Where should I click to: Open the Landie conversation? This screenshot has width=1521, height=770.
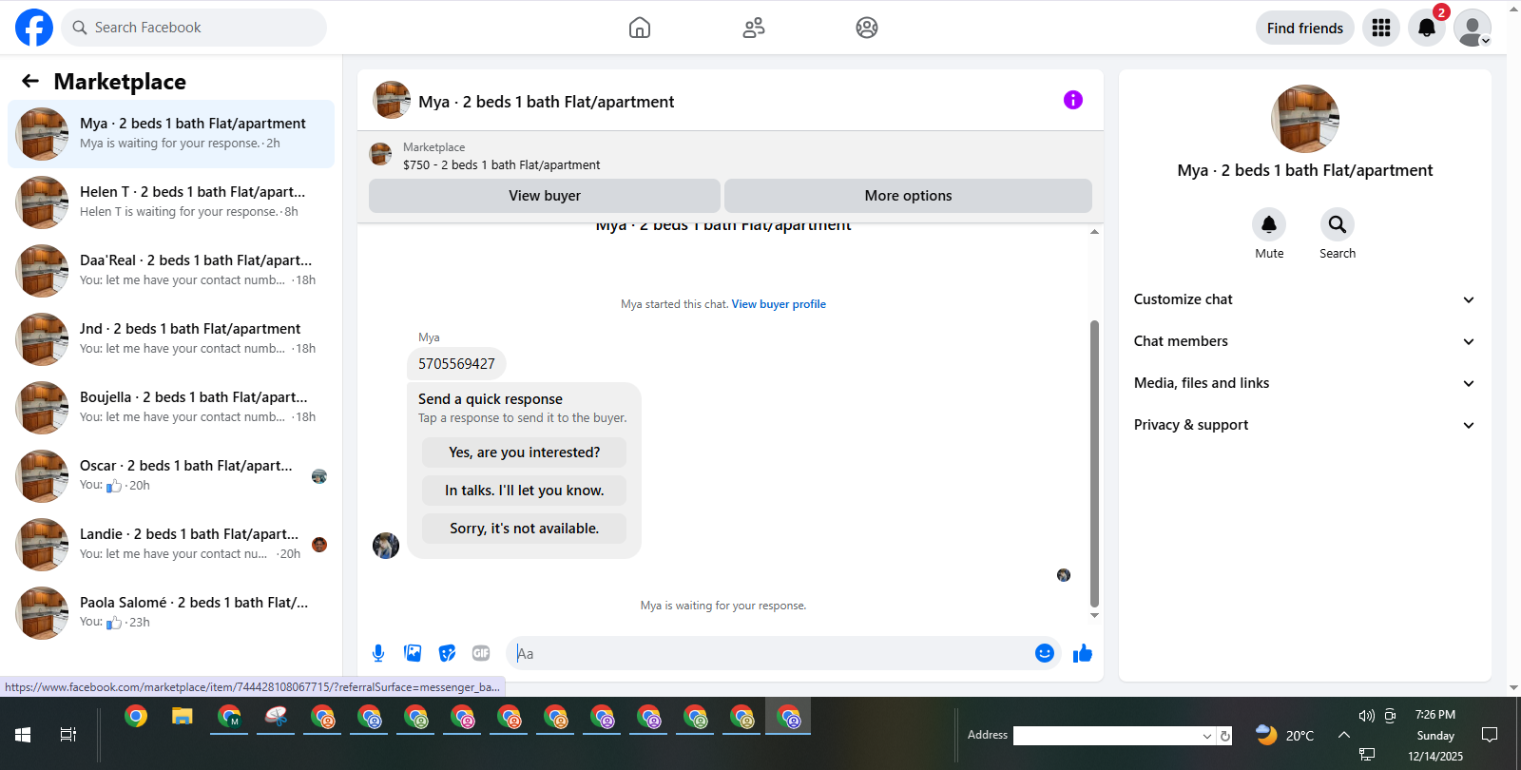point(171,545)
